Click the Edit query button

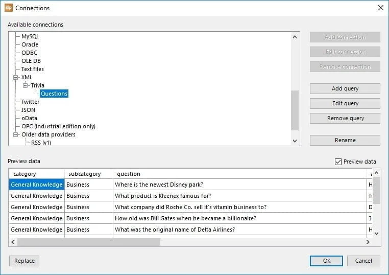[345, 103]
